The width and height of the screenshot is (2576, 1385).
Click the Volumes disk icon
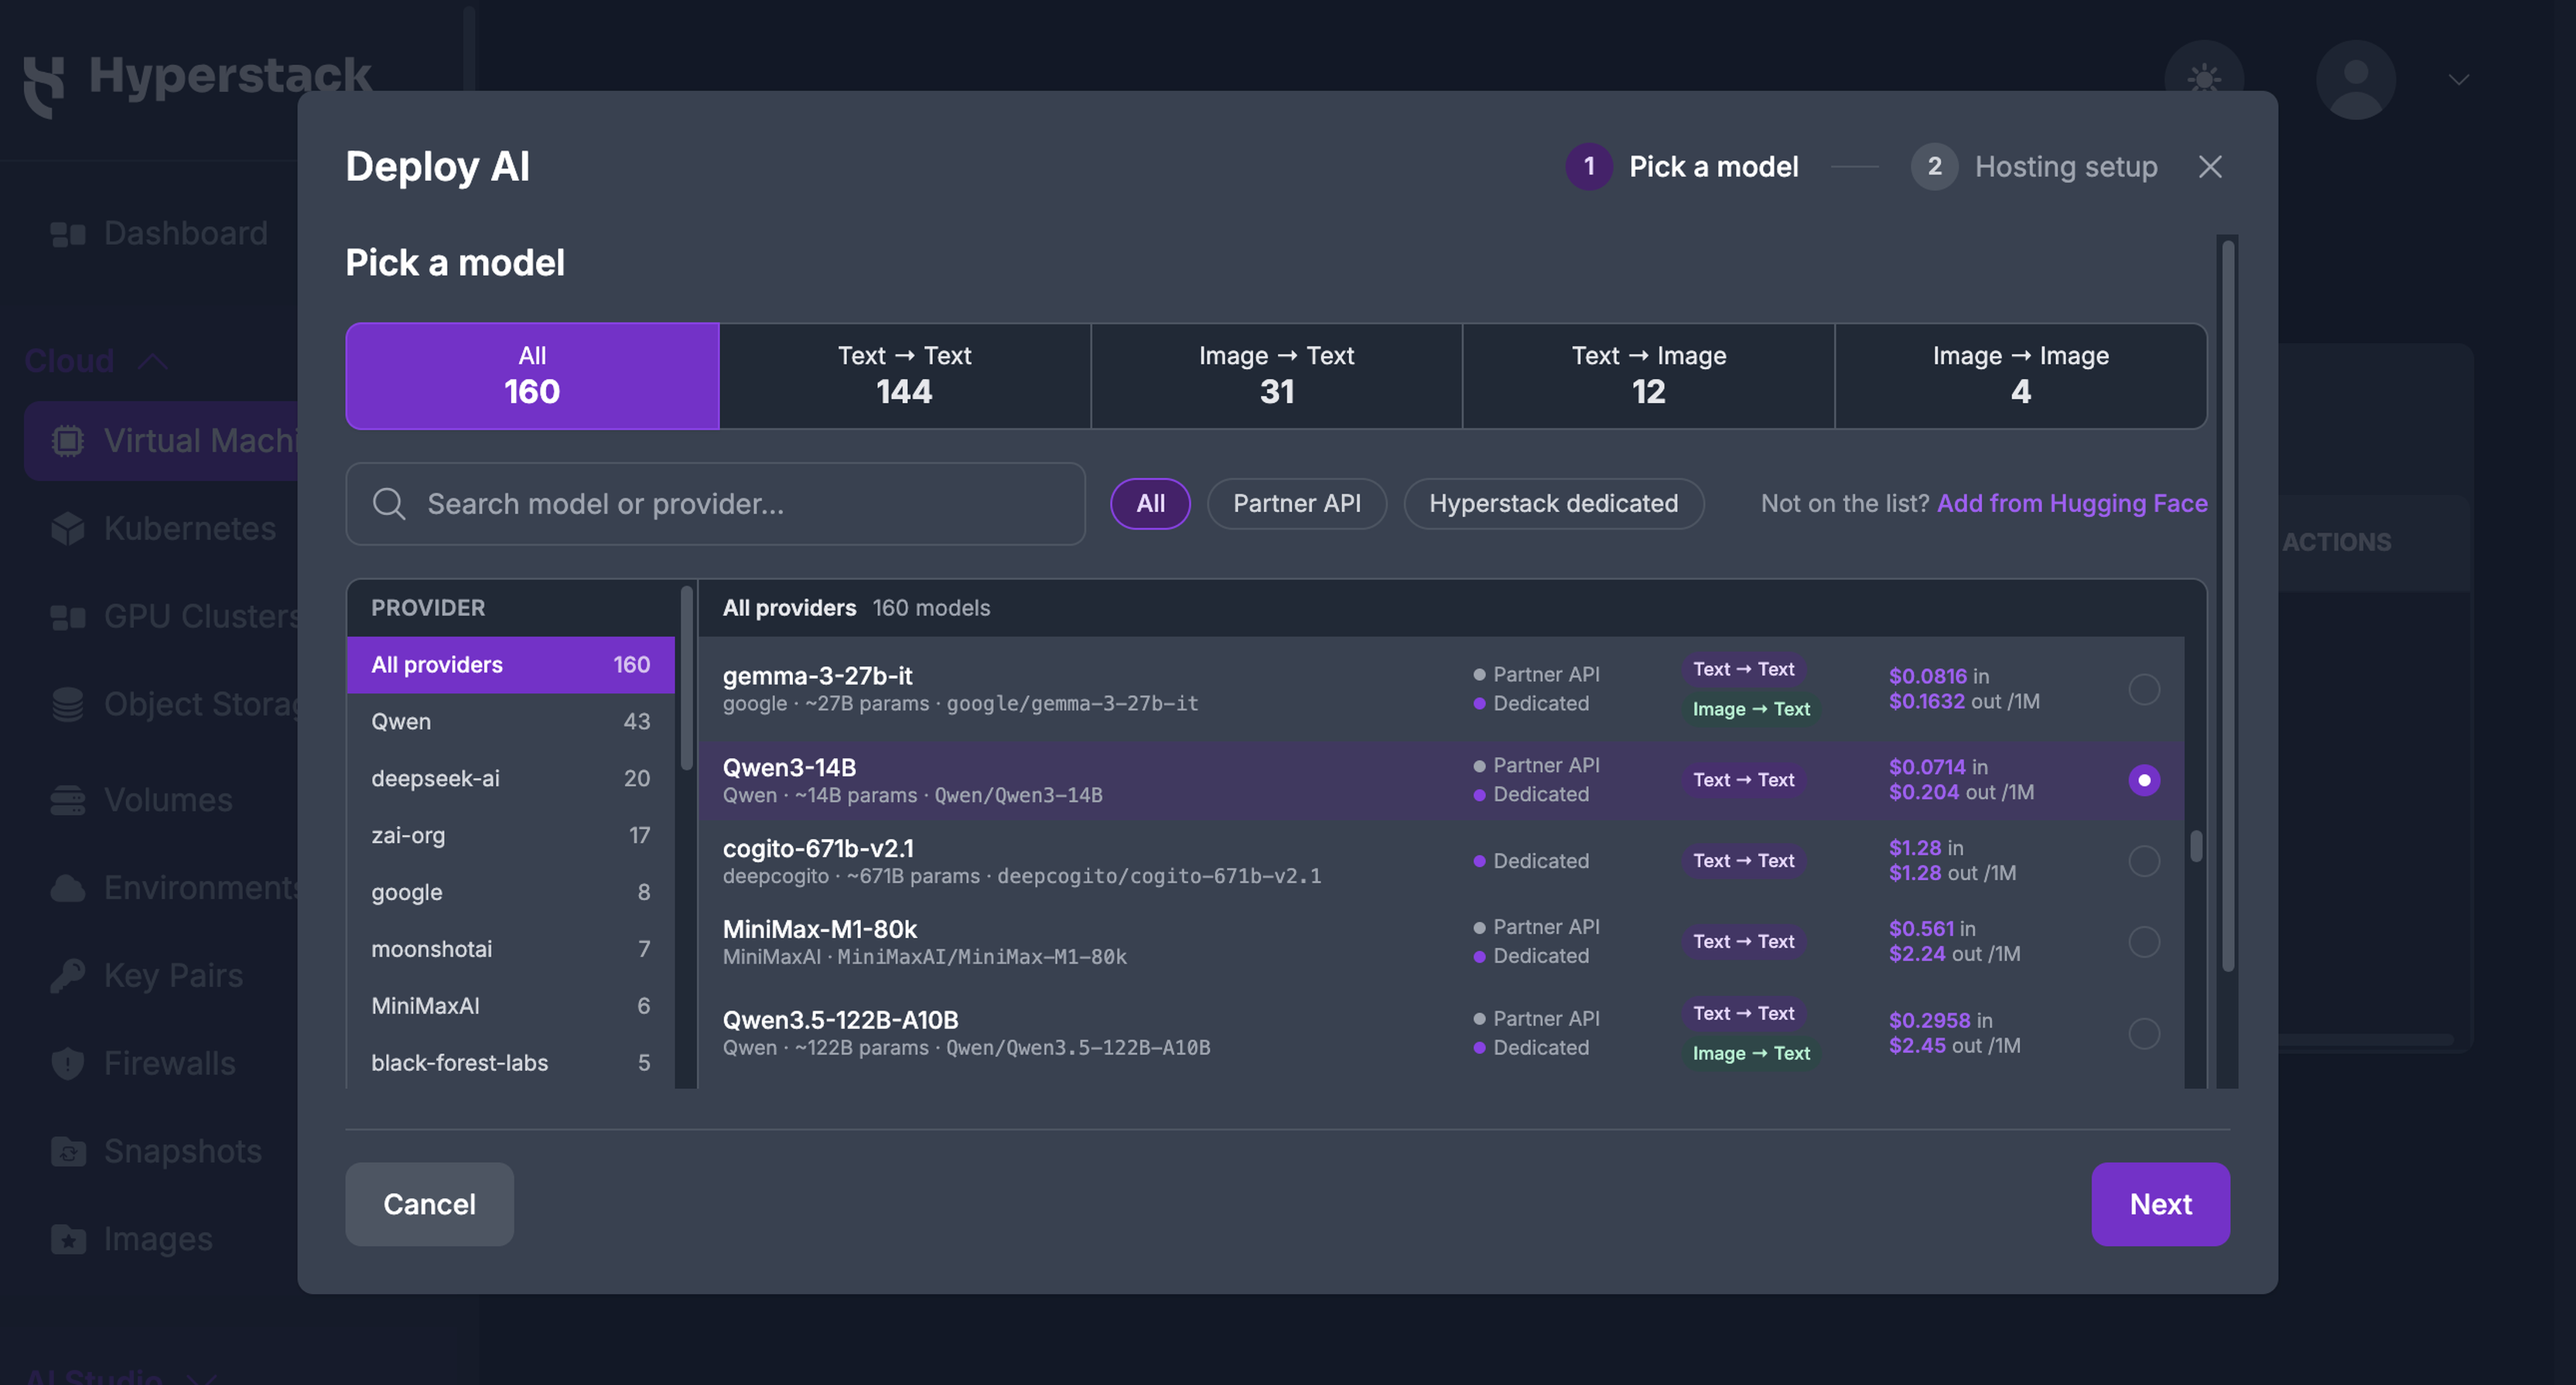click(x=68, y=801)
